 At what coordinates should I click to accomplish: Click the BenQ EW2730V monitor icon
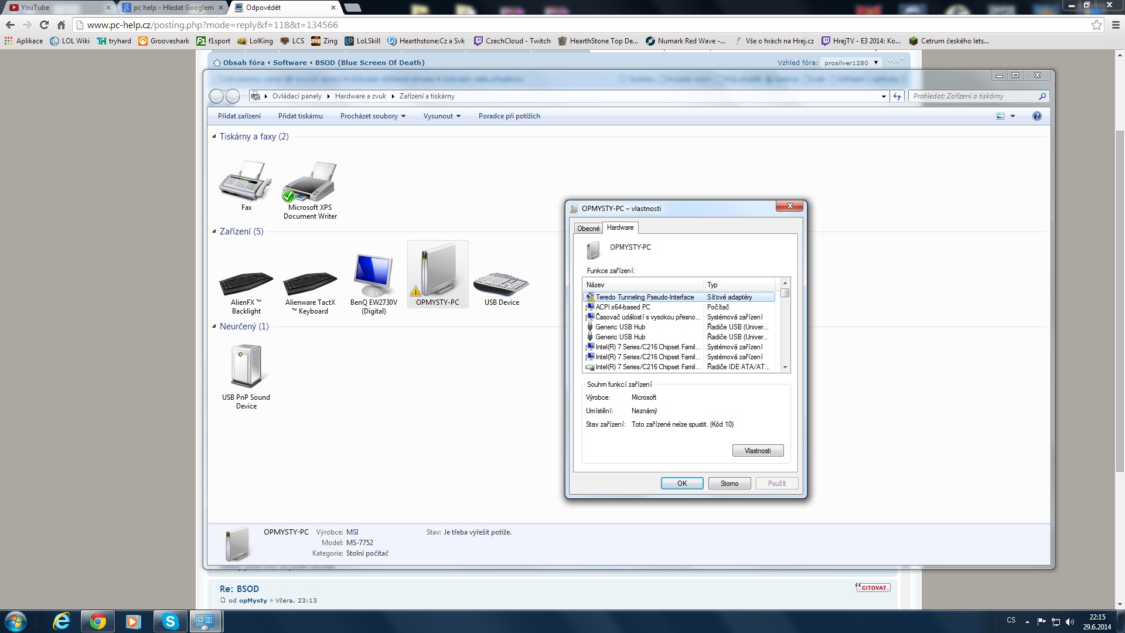[373, 275]
